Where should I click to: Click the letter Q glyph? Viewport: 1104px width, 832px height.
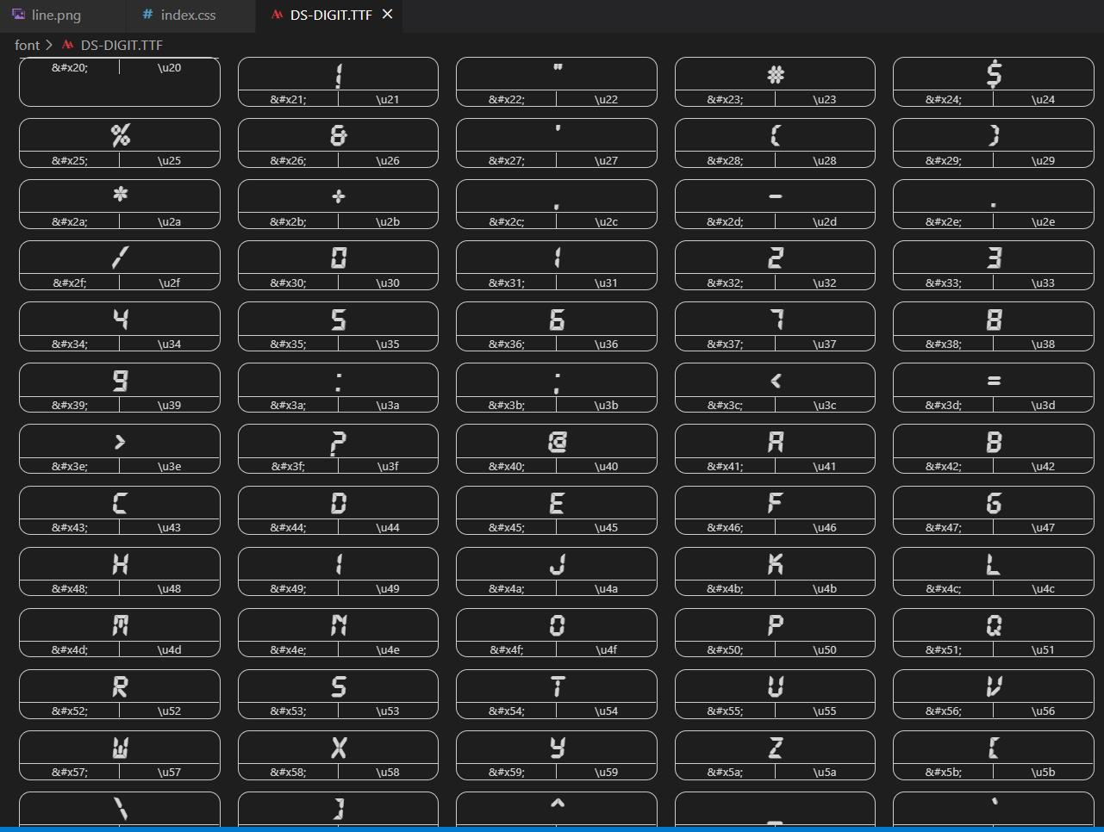pos(994,625)
